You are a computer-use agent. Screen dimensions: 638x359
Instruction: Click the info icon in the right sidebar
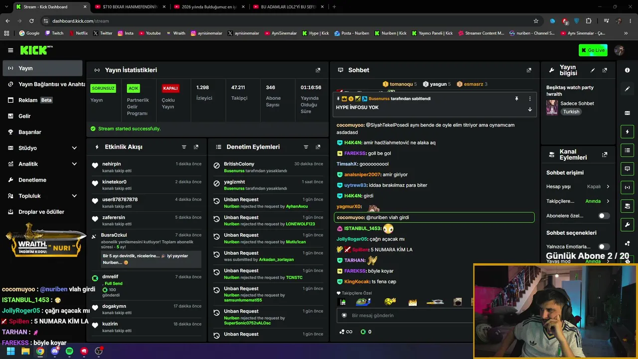(627, 70)
